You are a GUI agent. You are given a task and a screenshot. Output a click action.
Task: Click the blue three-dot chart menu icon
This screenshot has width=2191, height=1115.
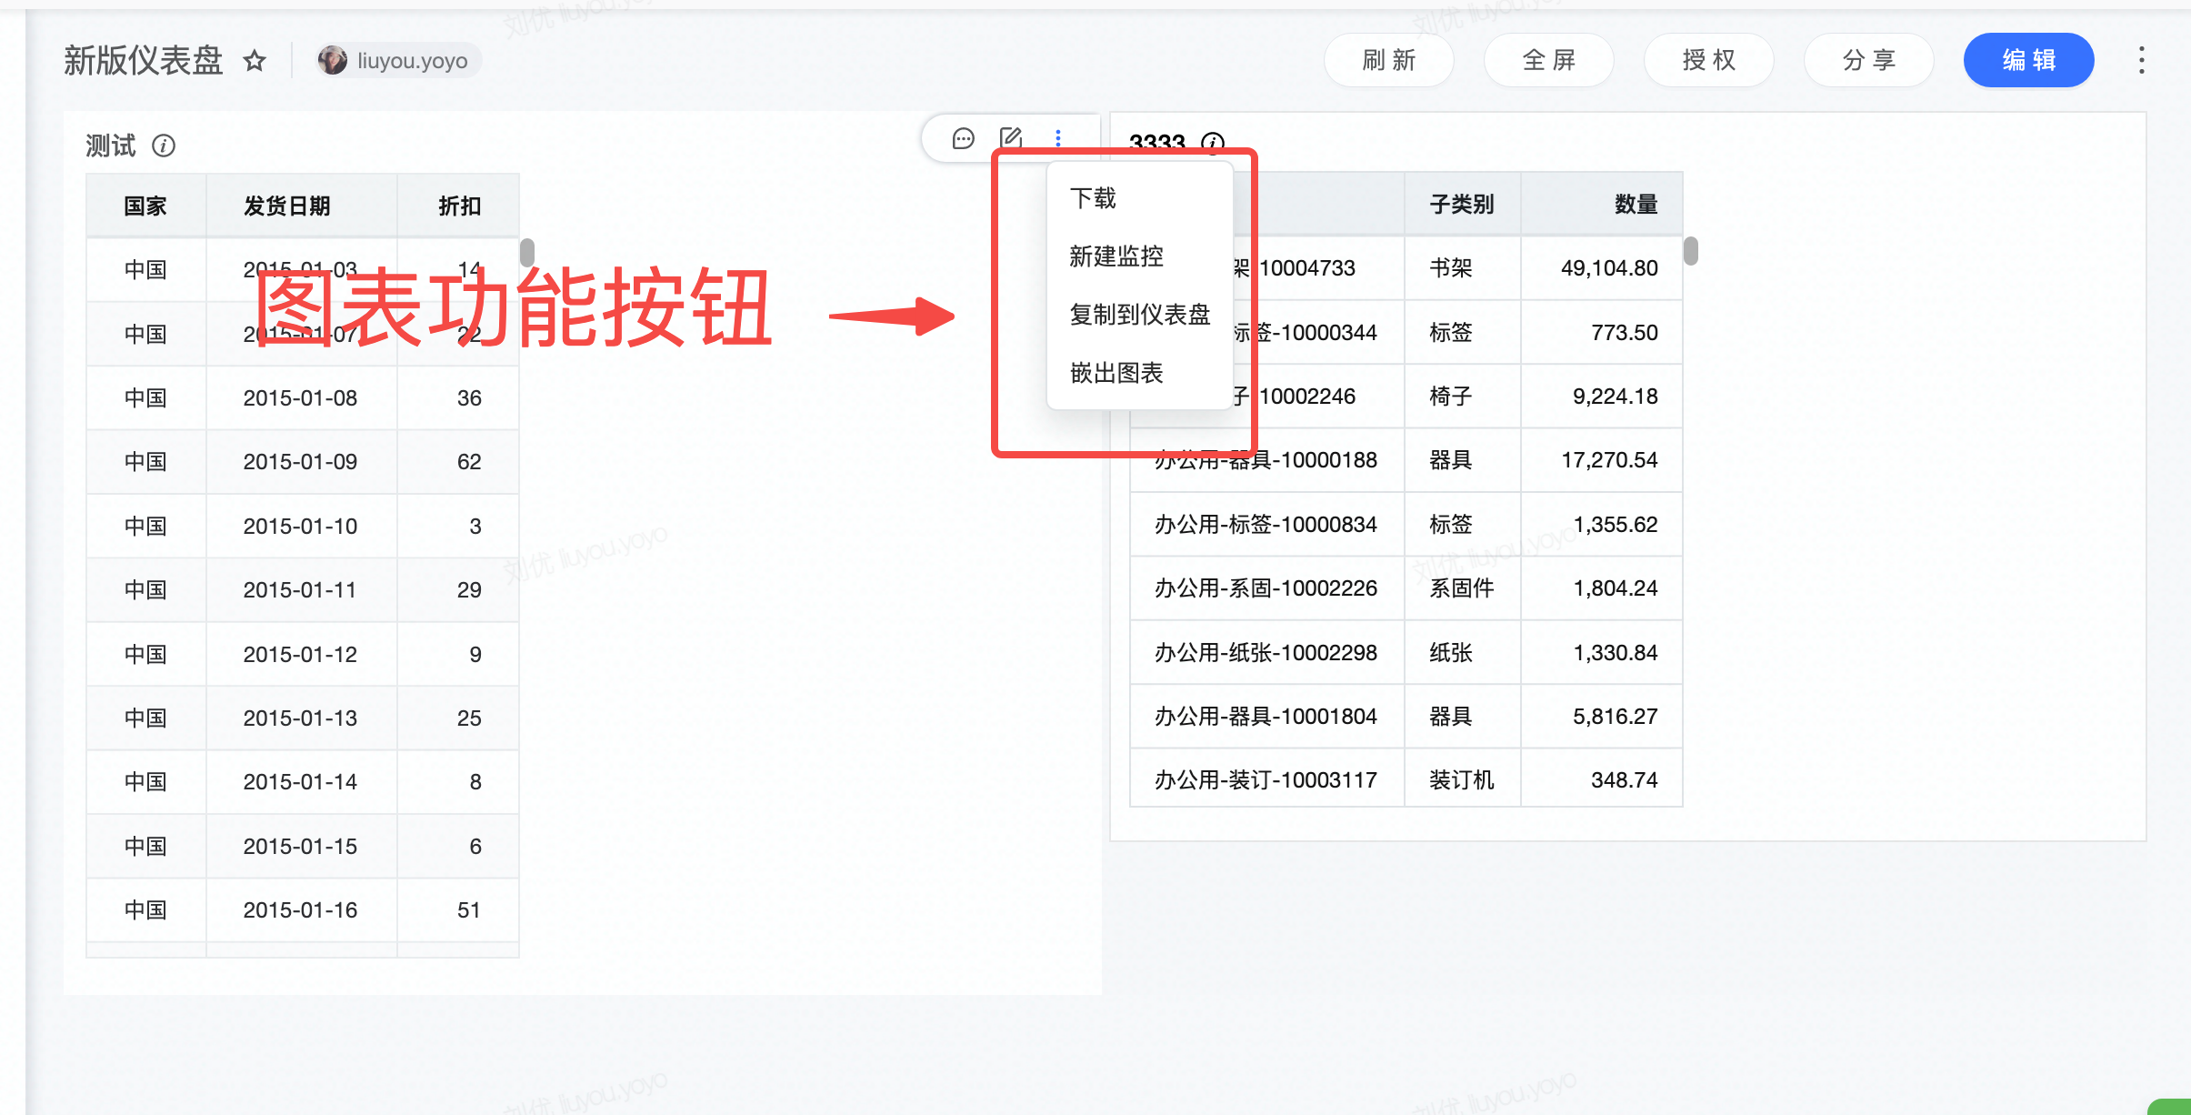[1058, 138]
